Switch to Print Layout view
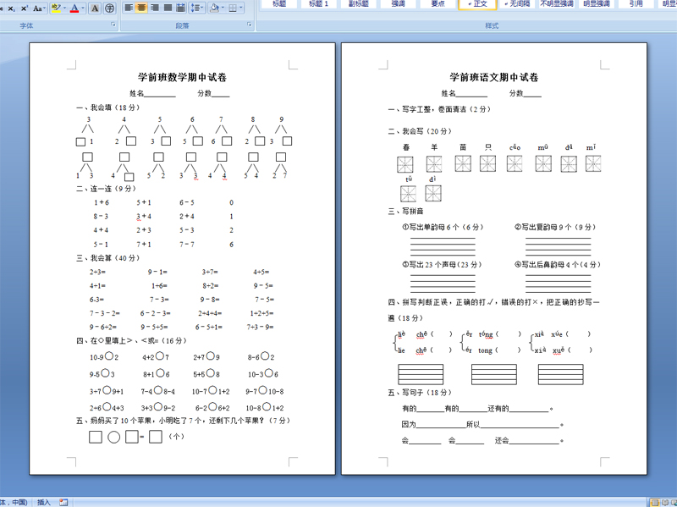This screenshot has width=677, height=507. pyautogui.click(x=655, y=502)
